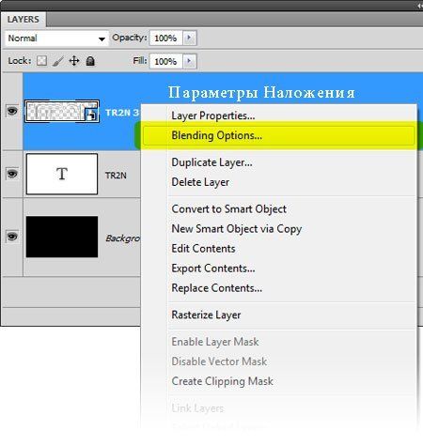Toggle lock position cross-arrows icon

pyautogui.click(x=74, y=61)
